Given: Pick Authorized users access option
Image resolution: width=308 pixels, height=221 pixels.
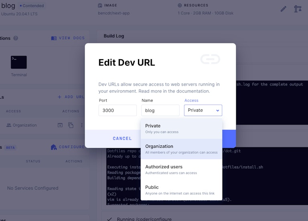Looking at the screenshot, I should coord(182,169).
